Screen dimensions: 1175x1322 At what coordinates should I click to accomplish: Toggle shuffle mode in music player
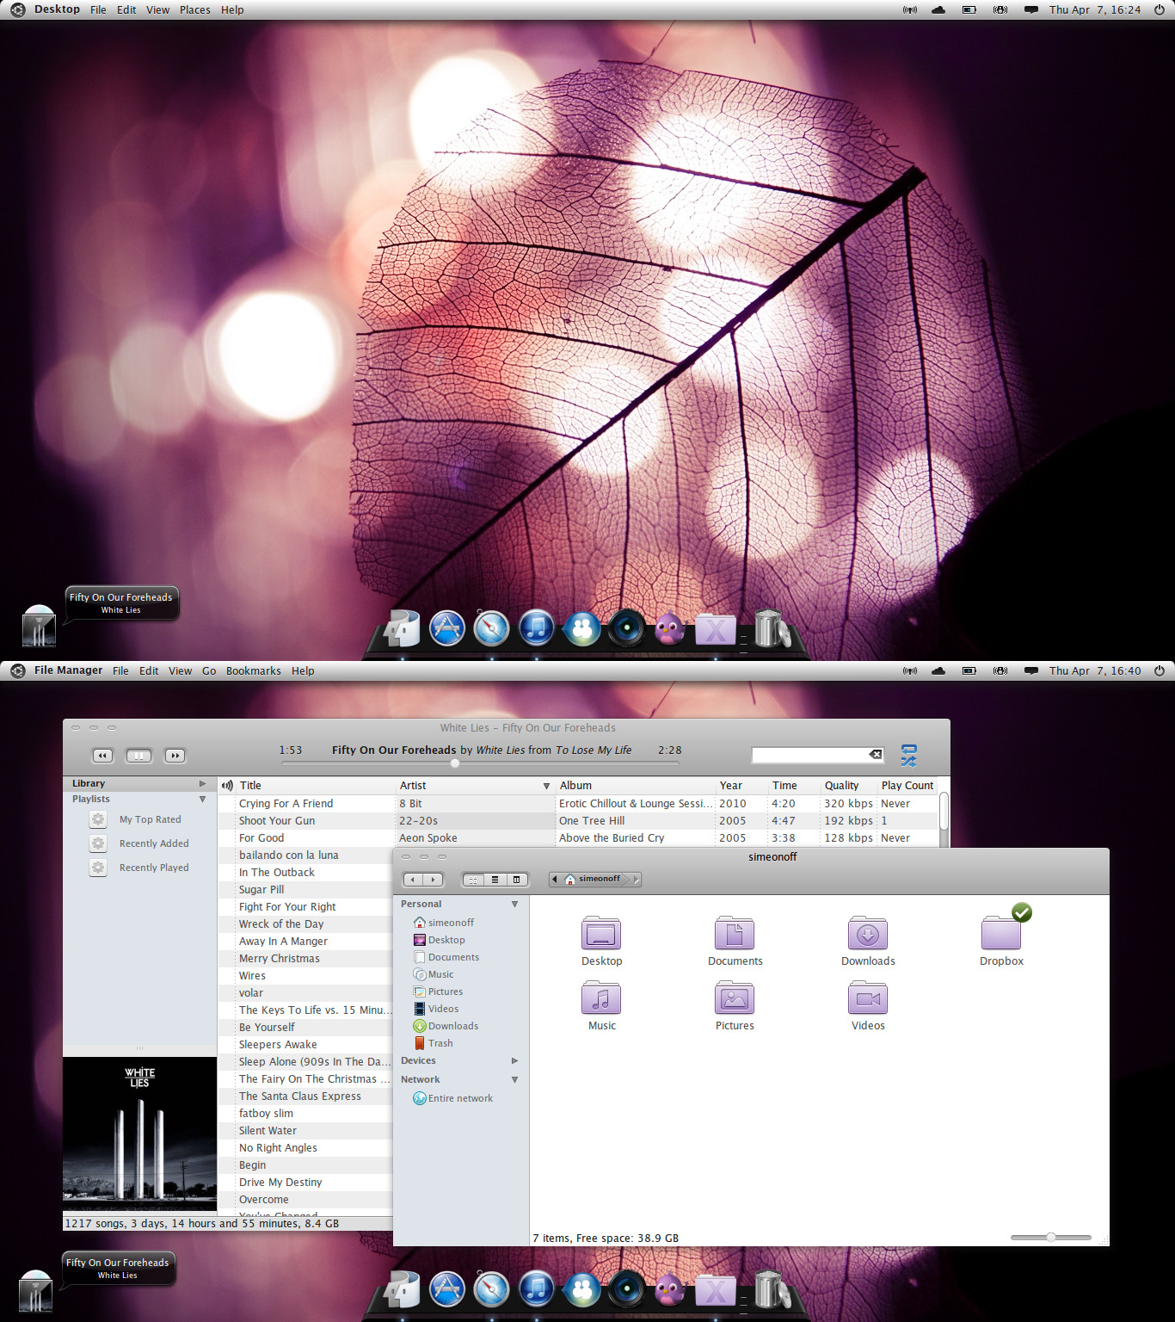(x=909, y=761)
